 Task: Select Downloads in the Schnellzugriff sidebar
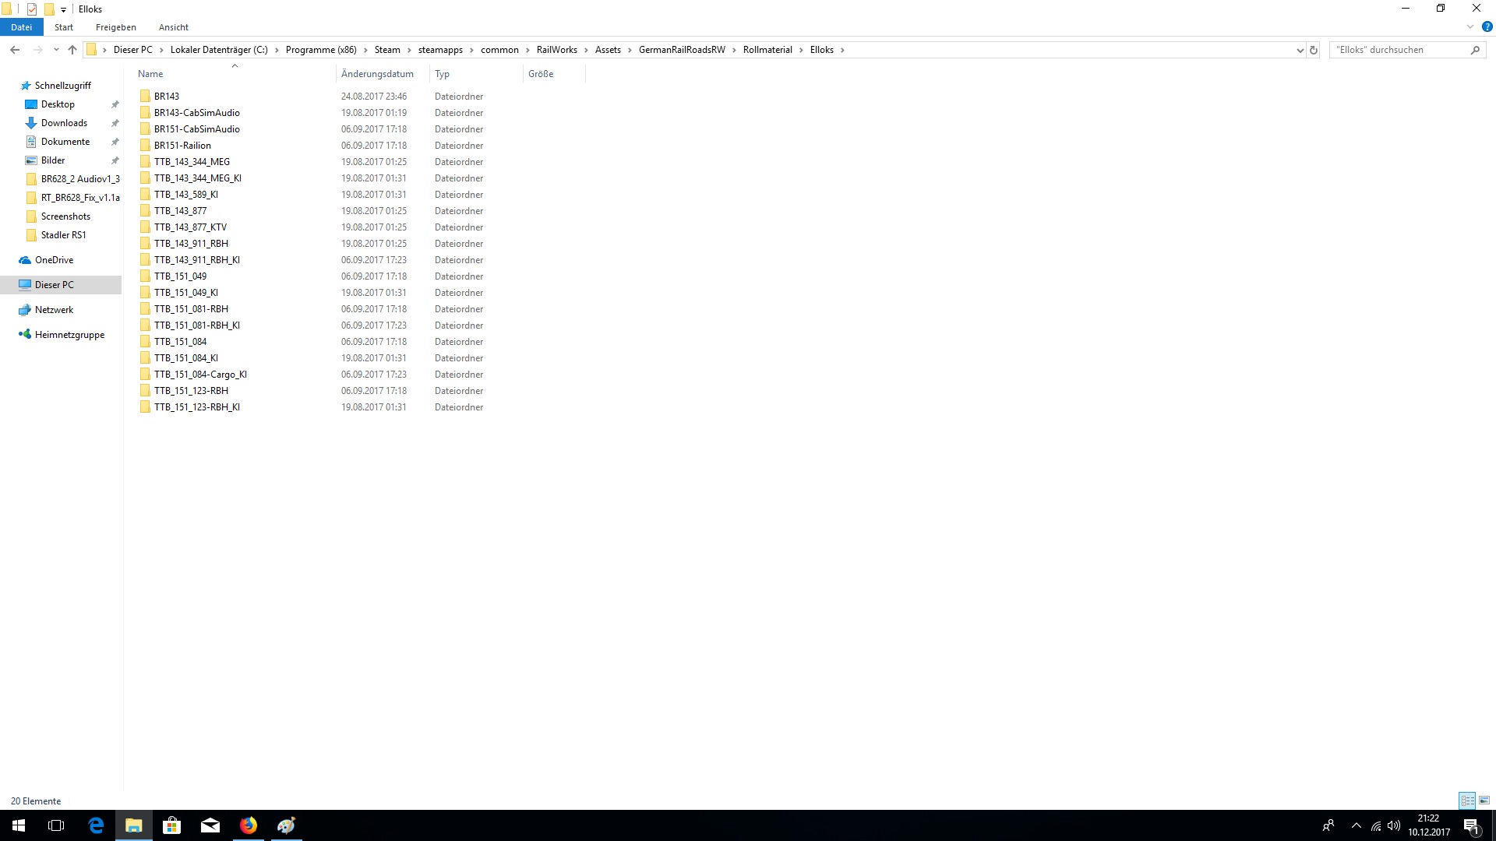tap(64, 123)
